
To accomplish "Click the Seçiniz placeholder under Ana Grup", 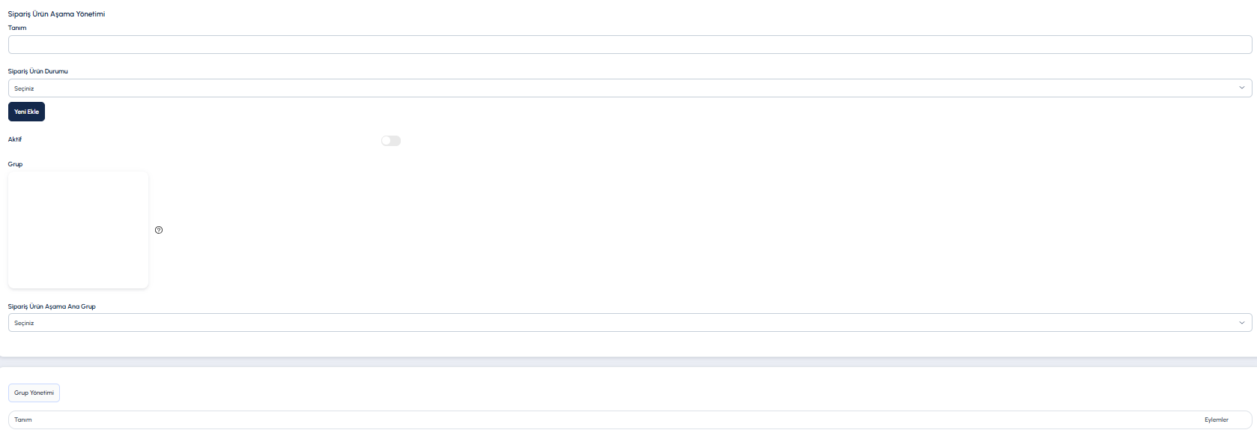I will coord(24,323).
